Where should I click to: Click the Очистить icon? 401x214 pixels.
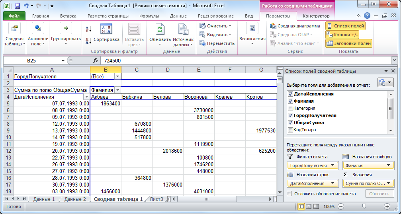coord(203,26)
